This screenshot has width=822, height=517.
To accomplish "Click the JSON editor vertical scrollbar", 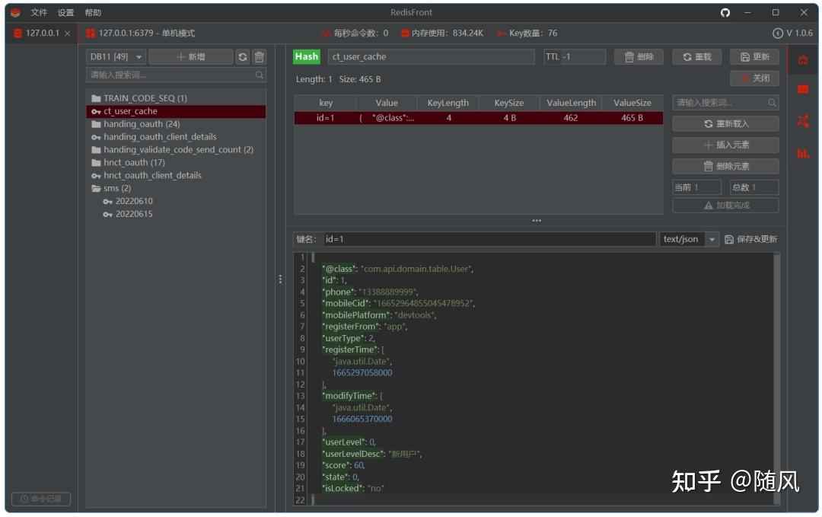I will (776, 378).
